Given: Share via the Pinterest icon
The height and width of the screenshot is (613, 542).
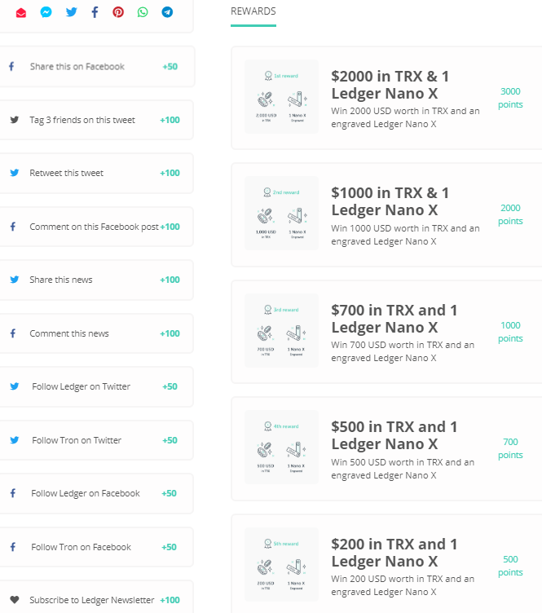Looking at the screenshot, I should click(118, 12).
